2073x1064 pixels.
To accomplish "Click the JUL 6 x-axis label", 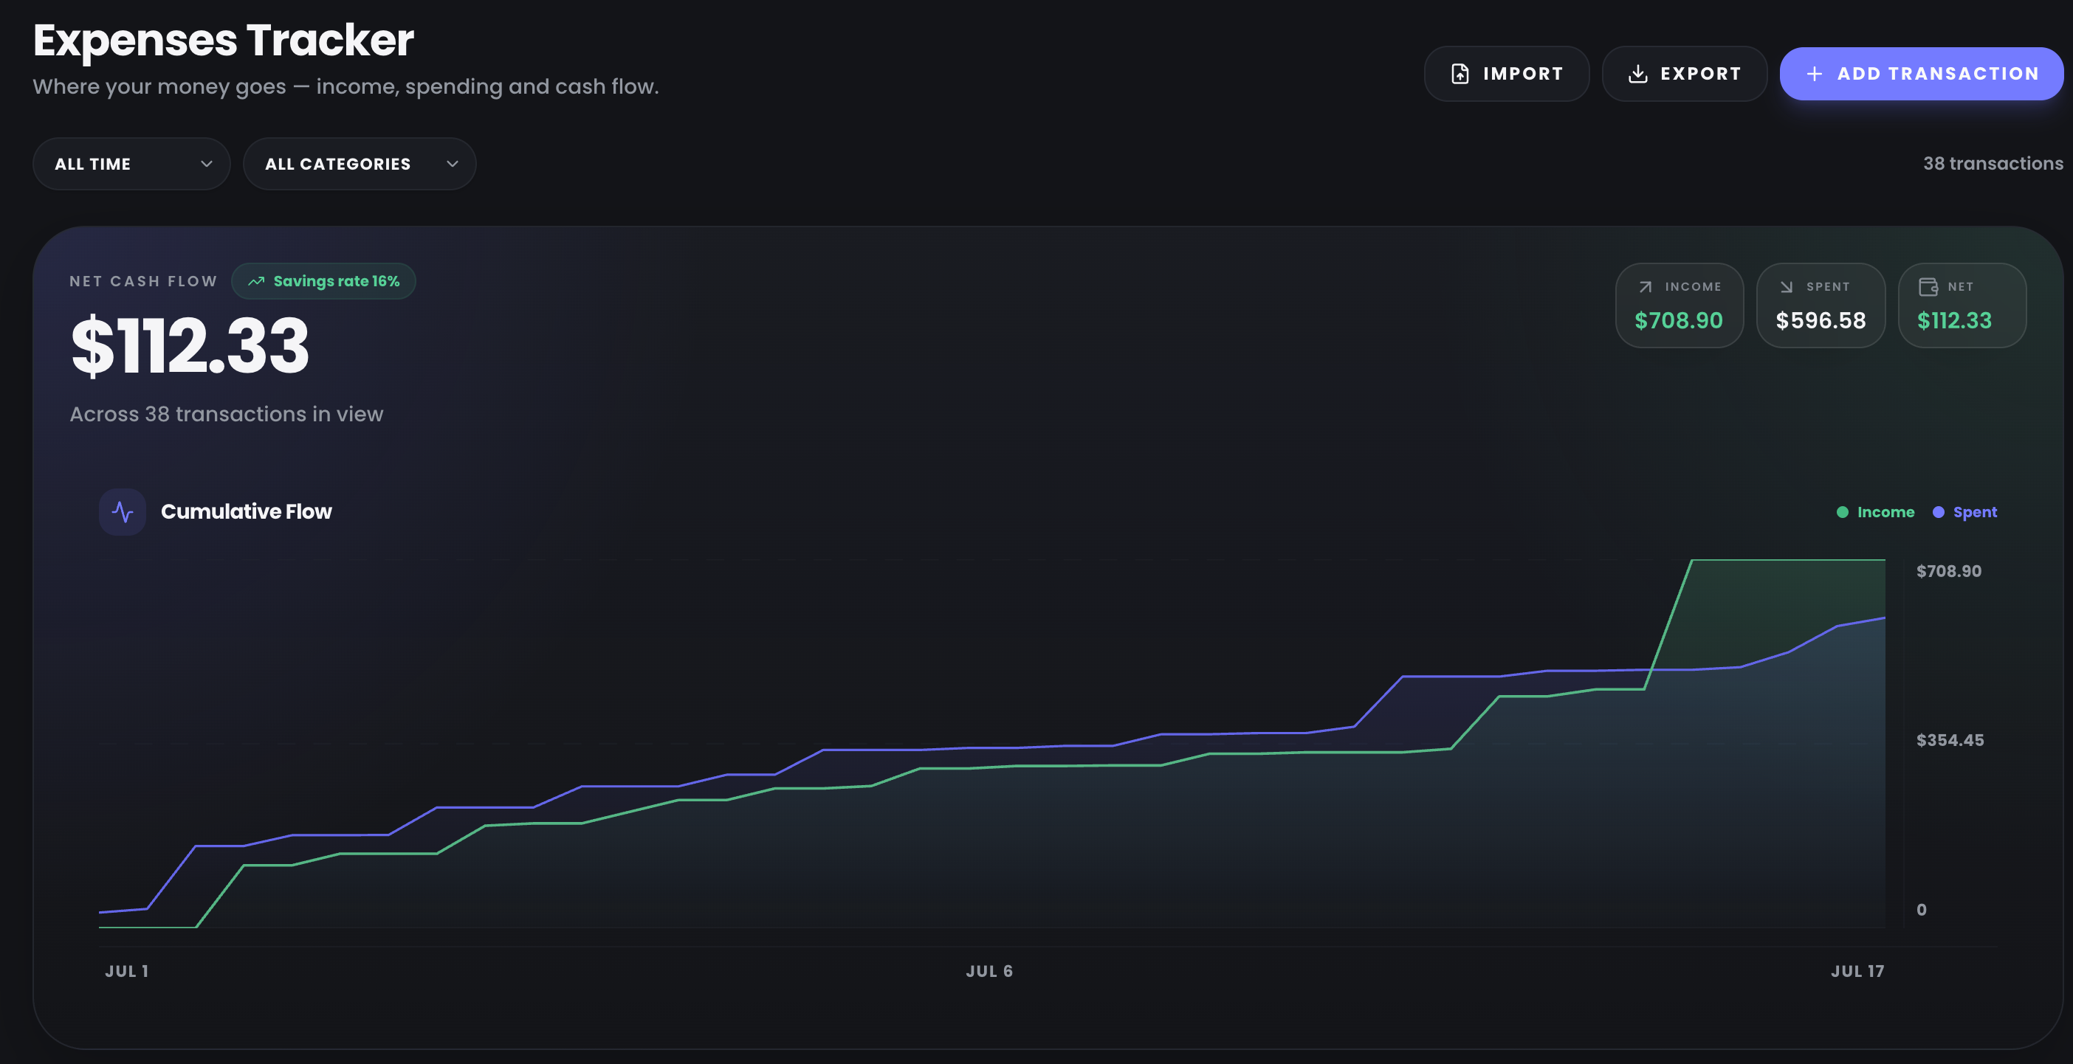I will click(x=989, y=971).
